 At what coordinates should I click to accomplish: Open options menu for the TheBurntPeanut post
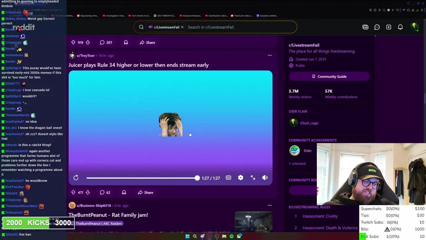(x=270, y=205)
